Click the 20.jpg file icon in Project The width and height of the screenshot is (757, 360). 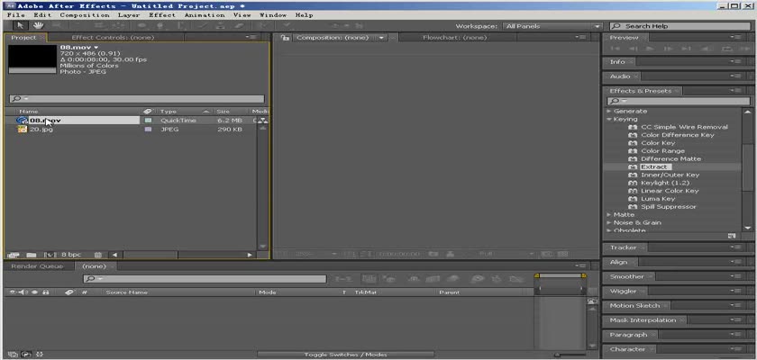point(23,130)
